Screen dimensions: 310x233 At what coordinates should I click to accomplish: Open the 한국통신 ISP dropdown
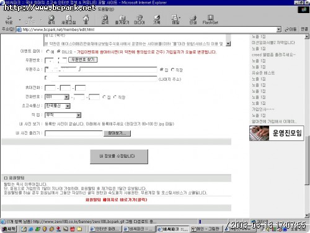coord(68,106)
